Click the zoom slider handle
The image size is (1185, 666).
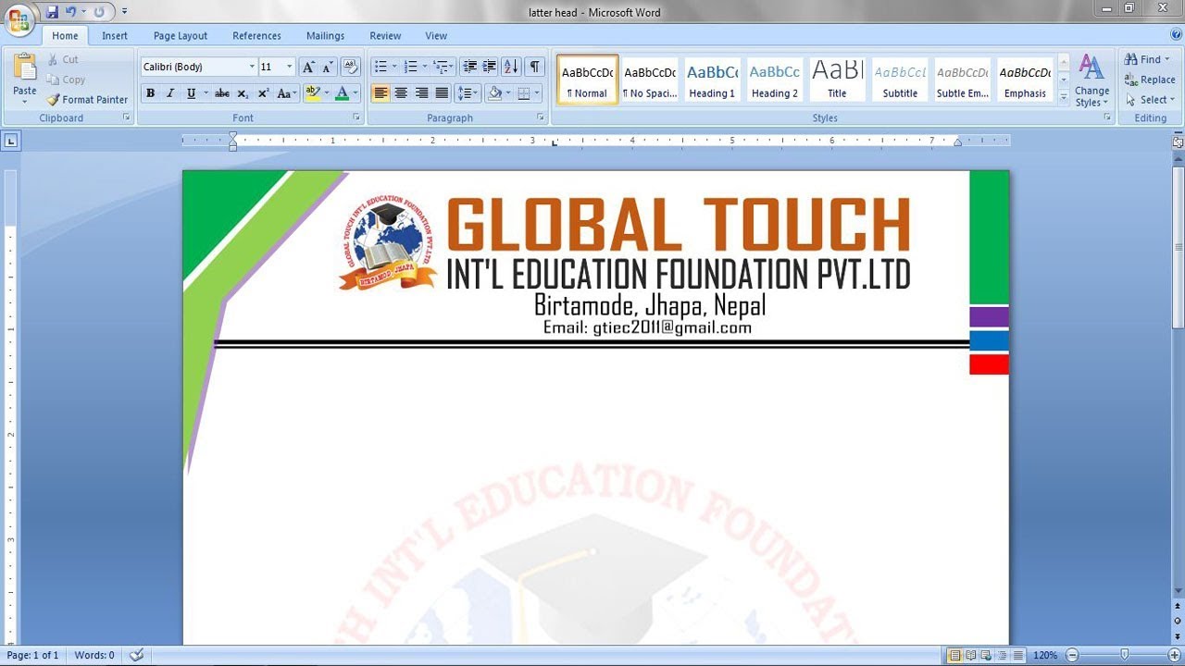click(x=1124, y=655)
